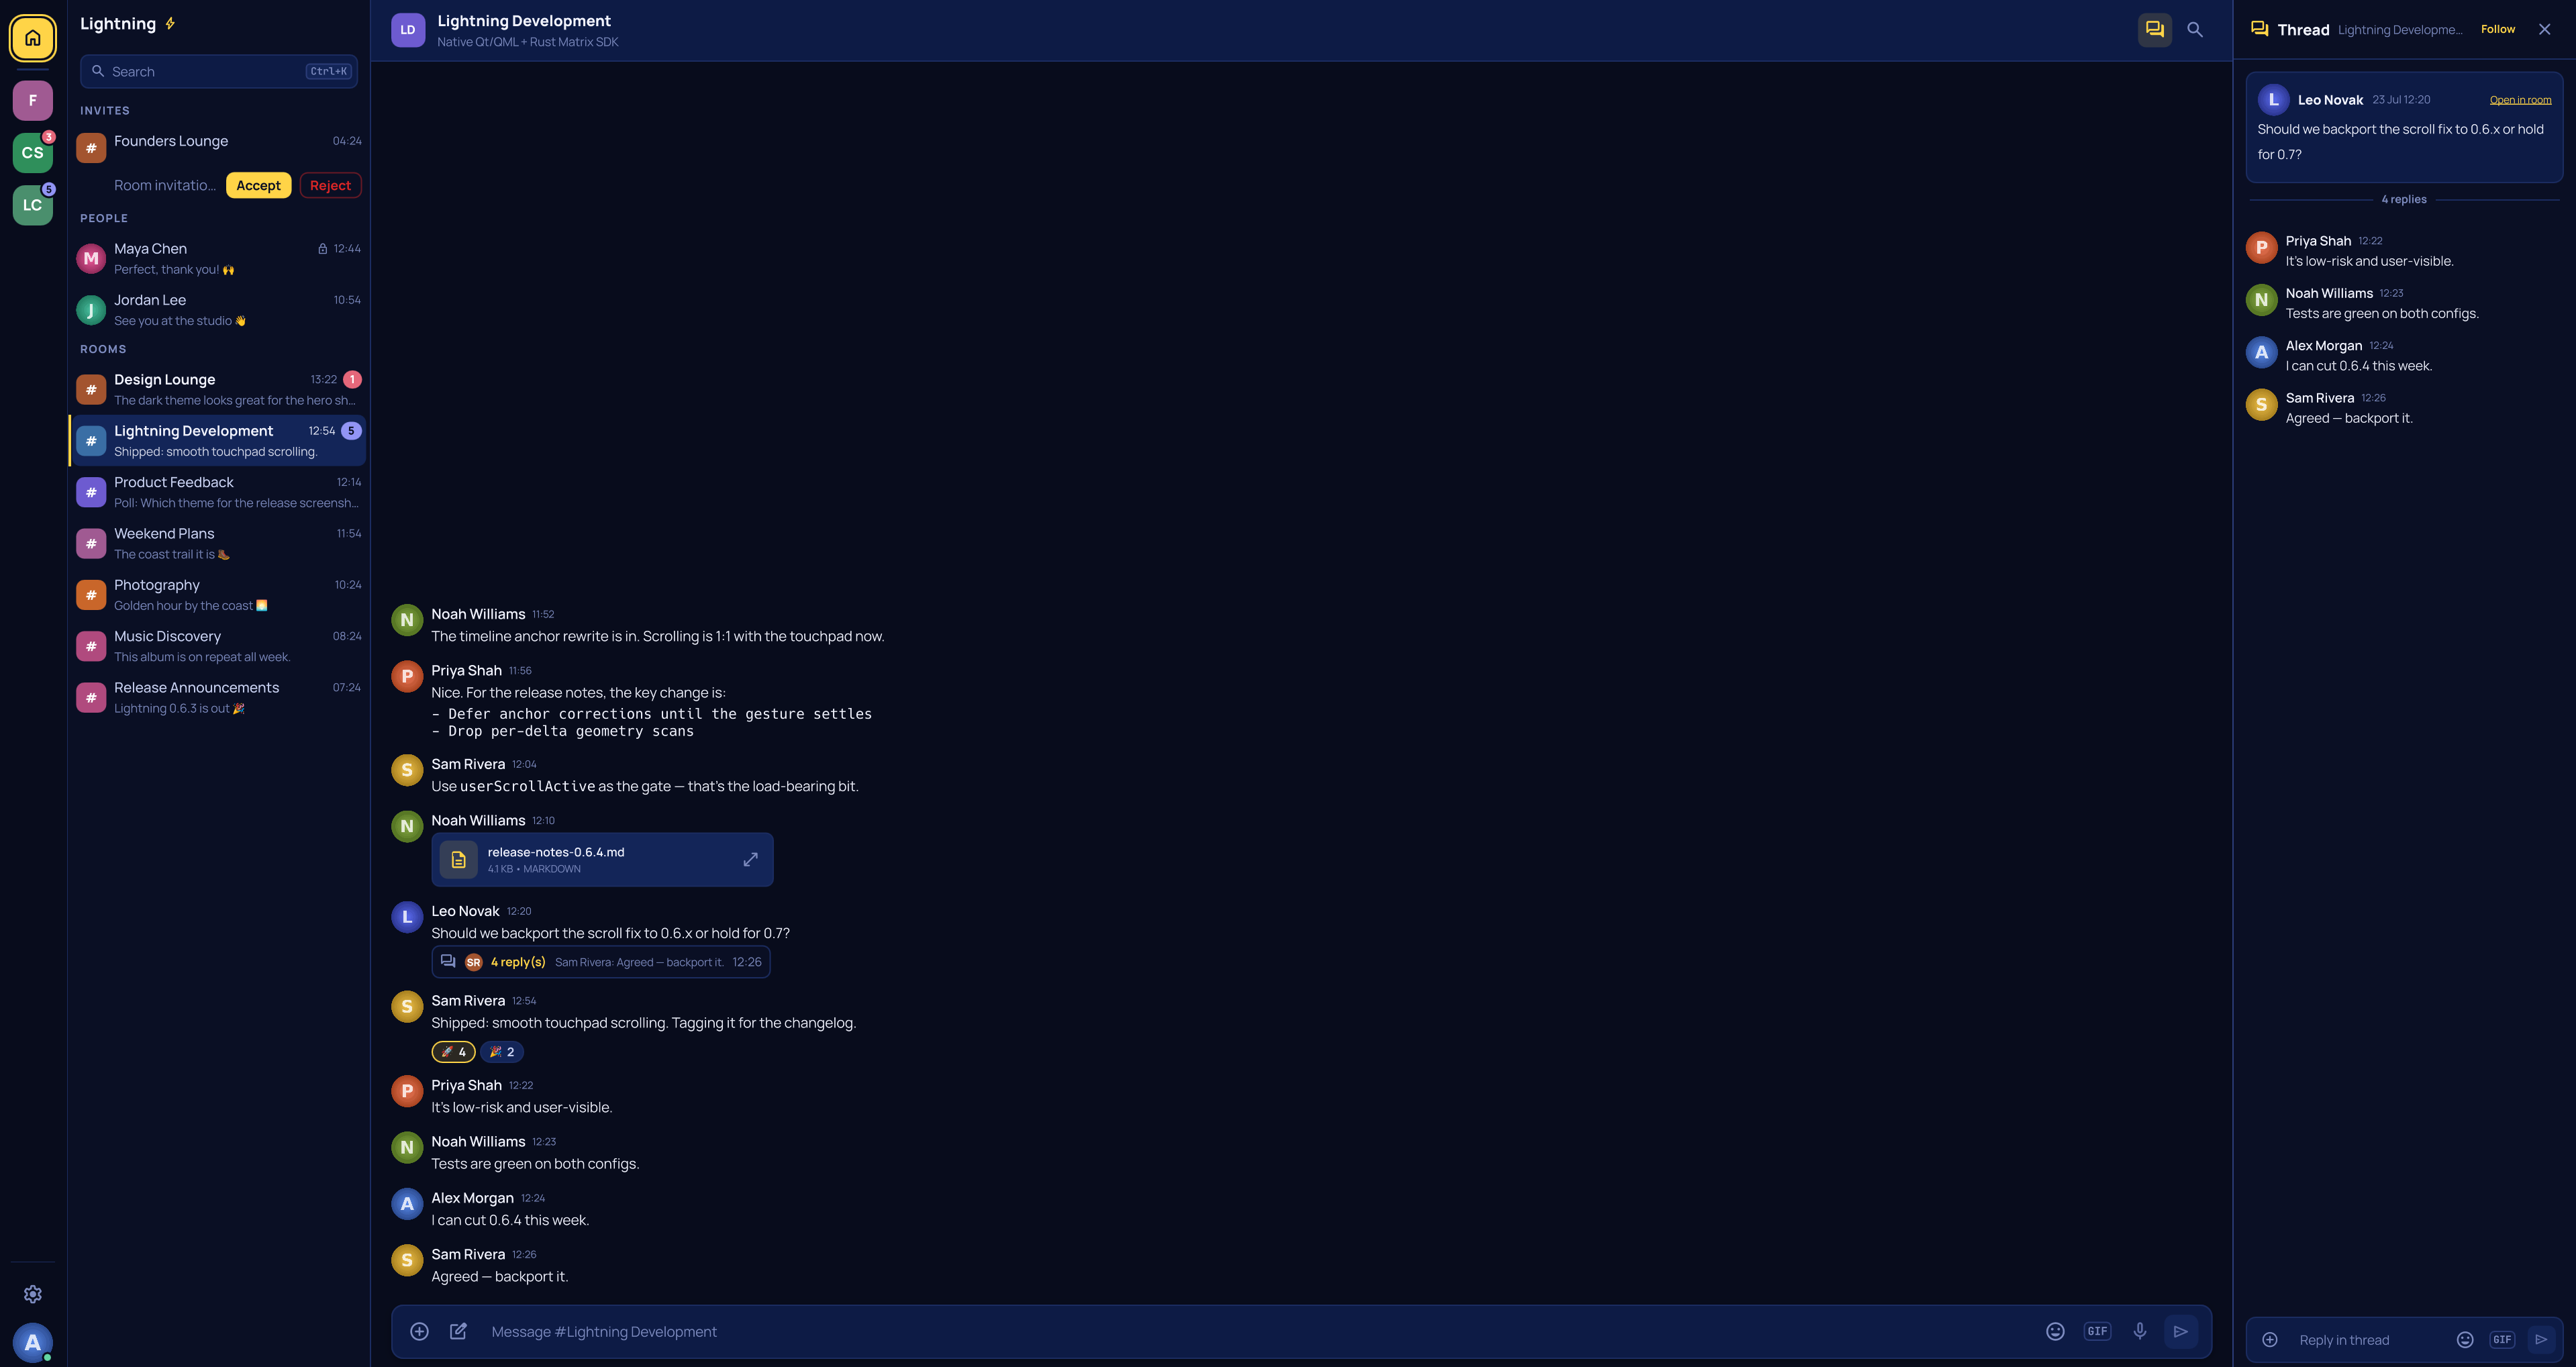Open emoji picker in thread composer
This screenshot has width=2576, height=1367.
2465,1340
